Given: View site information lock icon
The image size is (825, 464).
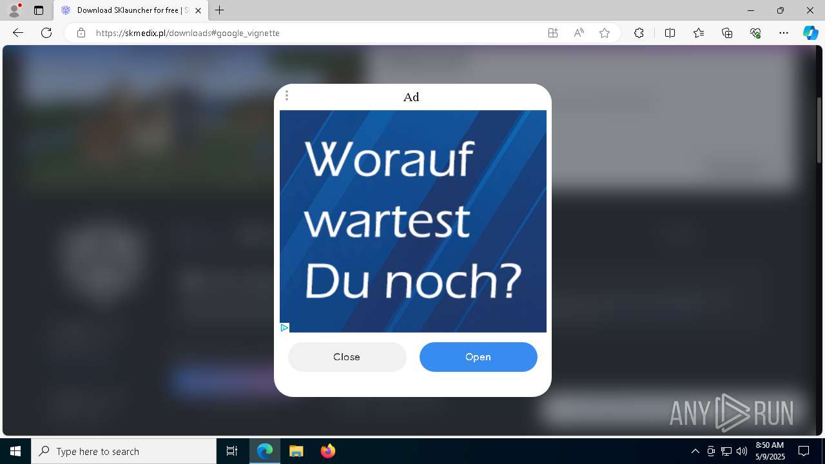Looking at the screenshot, I should (x=81, y=33).
